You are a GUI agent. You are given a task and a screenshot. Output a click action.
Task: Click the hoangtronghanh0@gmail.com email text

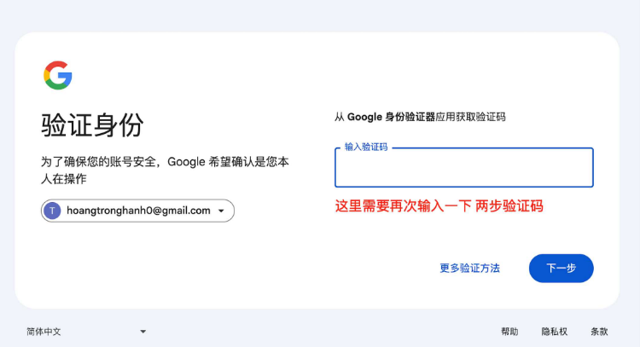[x=138, y=211]
